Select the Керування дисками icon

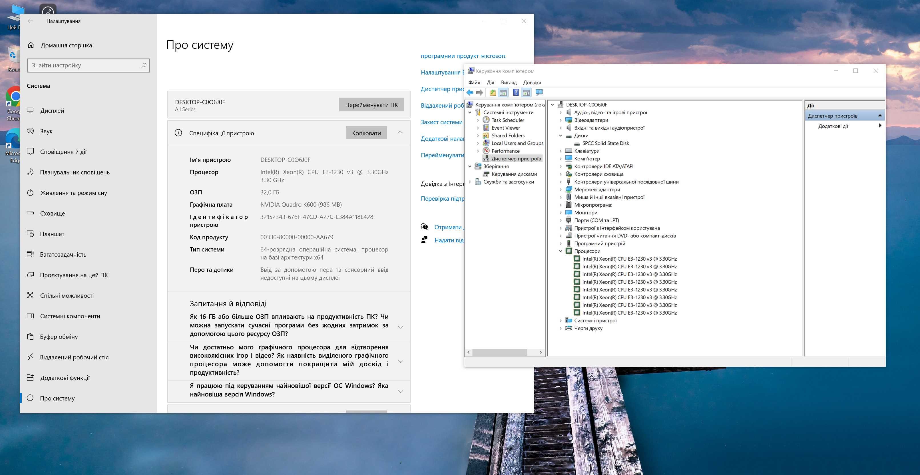tap(486, 174)
